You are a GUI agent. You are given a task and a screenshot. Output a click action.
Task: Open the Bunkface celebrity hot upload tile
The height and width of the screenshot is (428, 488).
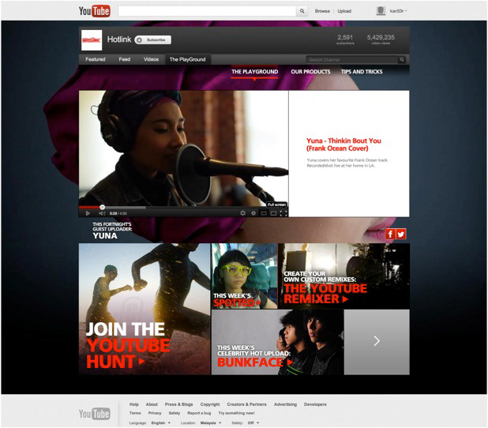click(278, 342)
